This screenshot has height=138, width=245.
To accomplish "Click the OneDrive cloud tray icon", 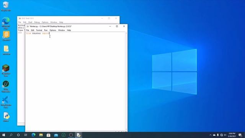I will (x=214, y=135).
